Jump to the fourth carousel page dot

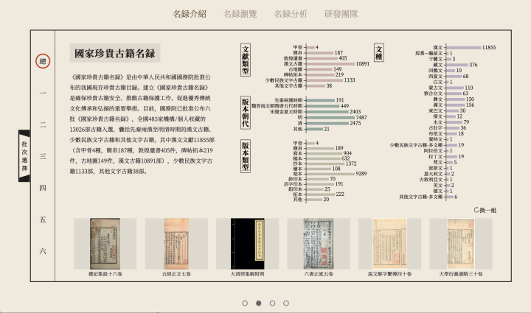pyautogui.click(x=287, y=303)
